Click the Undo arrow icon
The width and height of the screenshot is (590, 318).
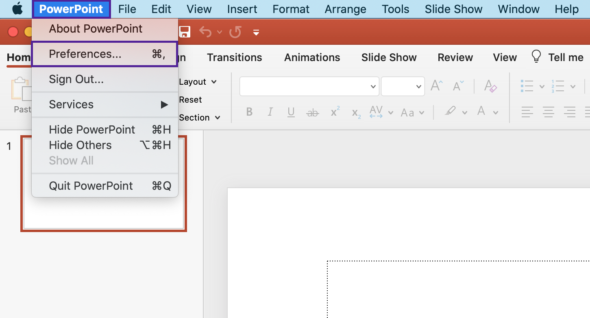point(205,32)
